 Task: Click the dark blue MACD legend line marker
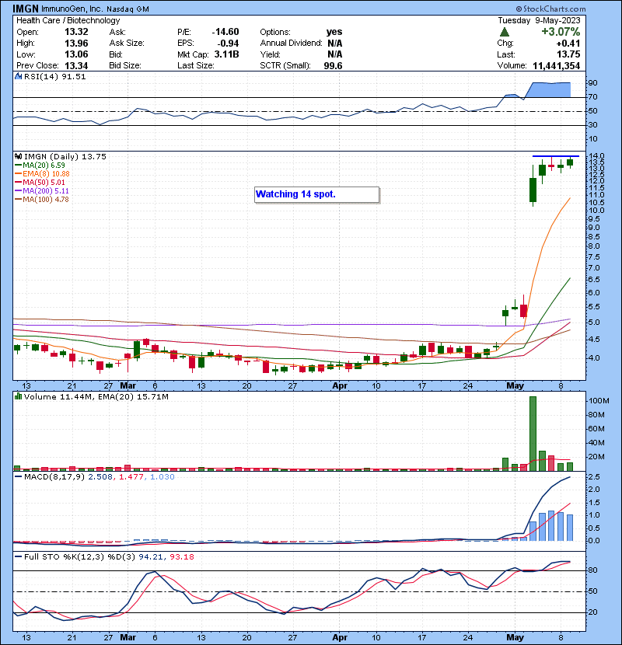[x=19, y=477]
